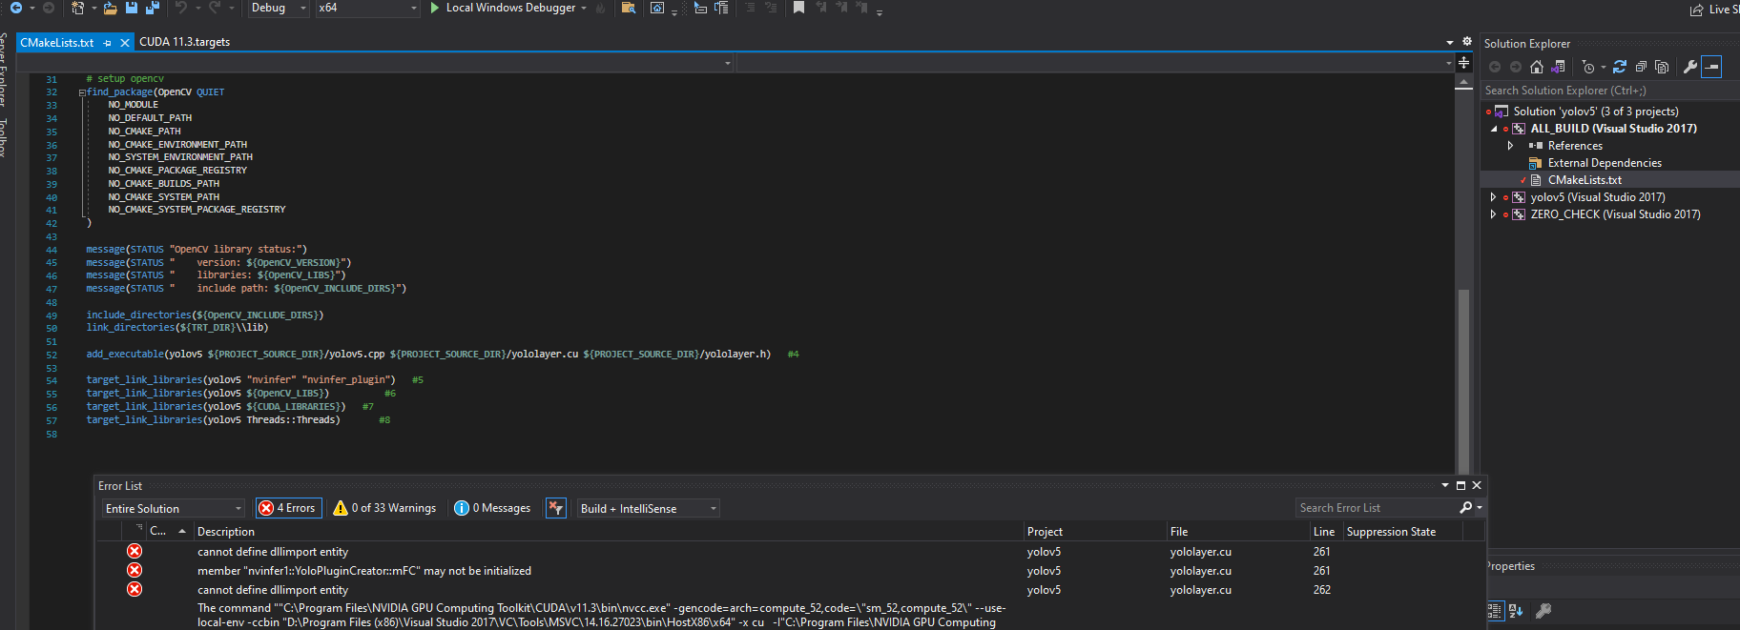Click the Undo arrow icon
Viewport: 1740px width, 630px height.
pos(180,8)
